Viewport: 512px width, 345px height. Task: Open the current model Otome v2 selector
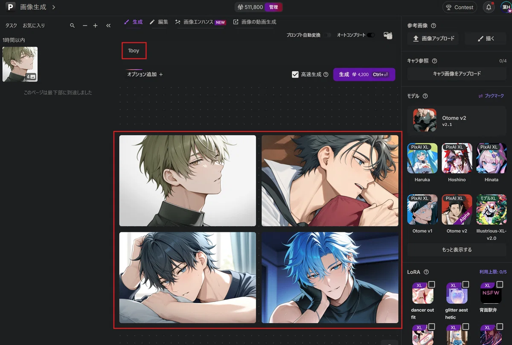(457, 120)
